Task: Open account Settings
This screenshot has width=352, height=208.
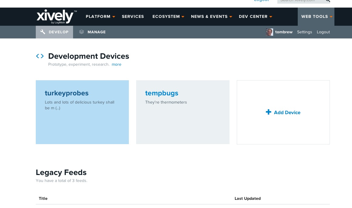Action: tap(304, 32)
